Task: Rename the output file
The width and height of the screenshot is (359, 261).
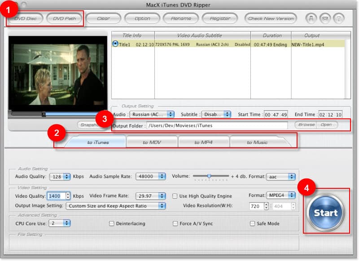Action: pos(180,18)
